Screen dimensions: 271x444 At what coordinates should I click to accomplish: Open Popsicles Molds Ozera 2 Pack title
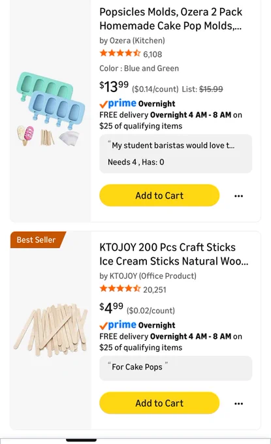click(x=170, y=19)
